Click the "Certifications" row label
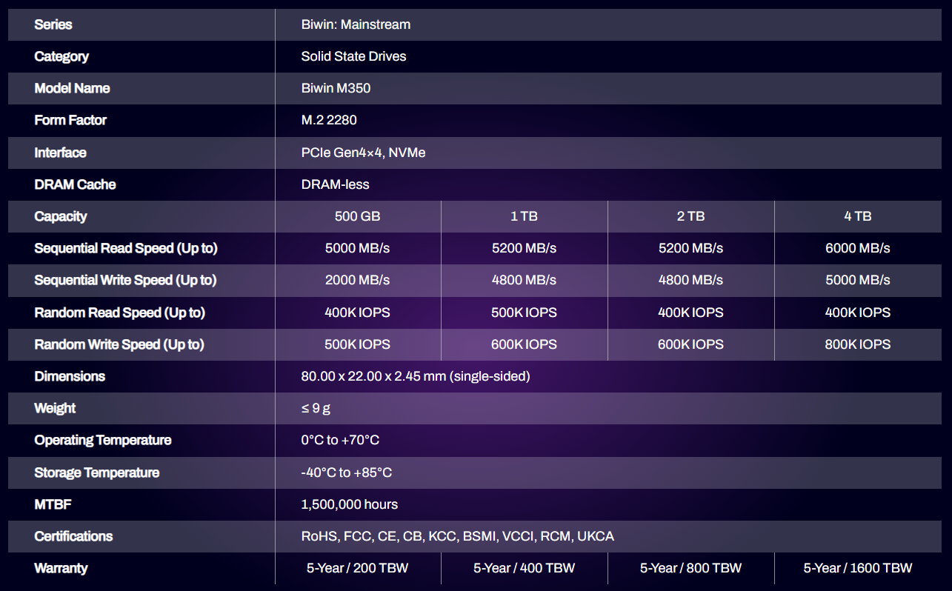Viewport: 952px width, 591px height. [73, 536]
